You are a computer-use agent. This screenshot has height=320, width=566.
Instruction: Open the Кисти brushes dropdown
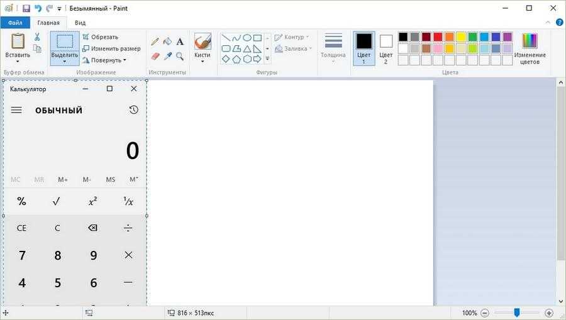click(x=202, y=62)
